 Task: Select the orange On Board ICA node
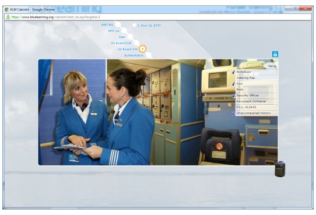(143, 49)
